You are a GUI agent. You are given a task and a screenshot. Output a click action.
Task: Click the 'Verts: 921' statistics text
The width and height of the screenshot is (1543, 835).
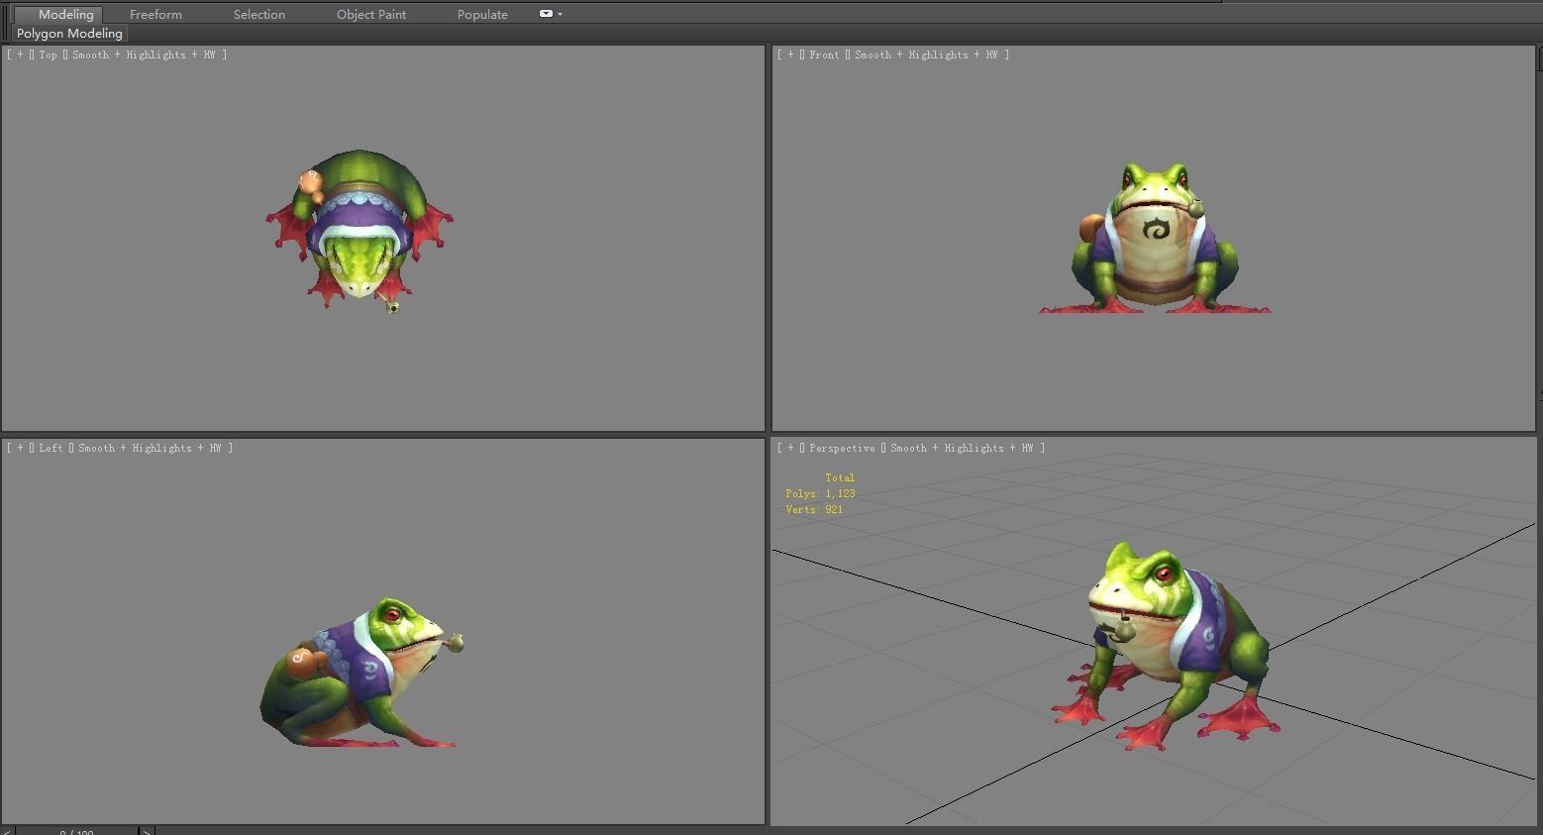coord(814,509)
